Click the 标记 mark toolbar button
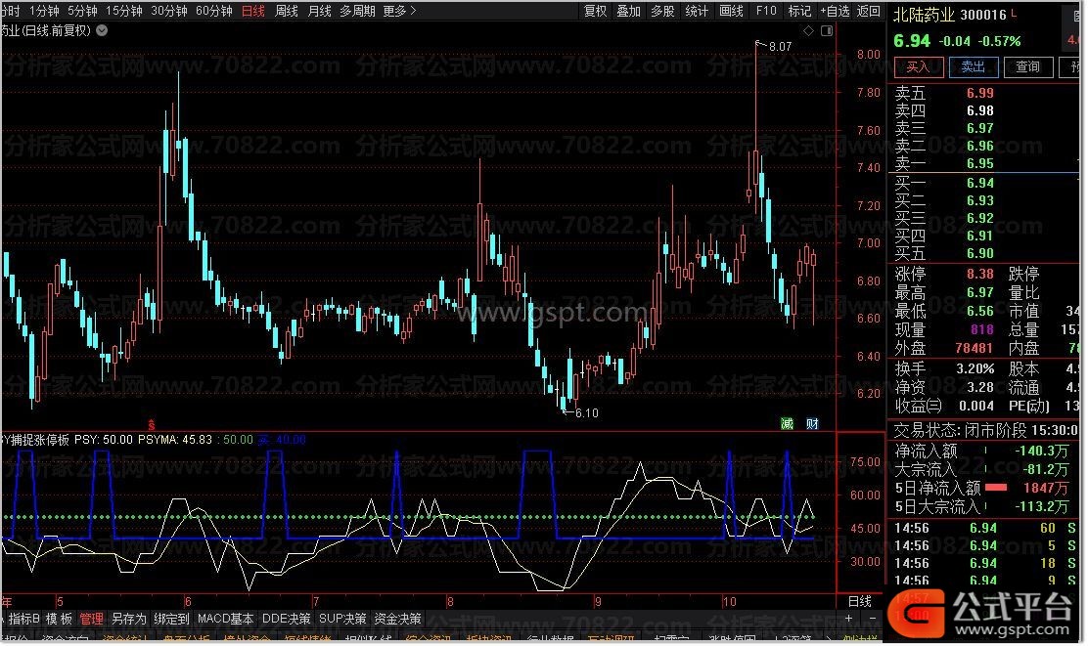Viewport: 1088px width, 646px height. click(x=799, y=11)
